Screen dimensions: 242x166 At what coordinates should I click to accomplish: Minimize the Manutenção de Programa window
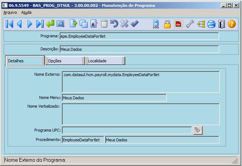(223, 5)
